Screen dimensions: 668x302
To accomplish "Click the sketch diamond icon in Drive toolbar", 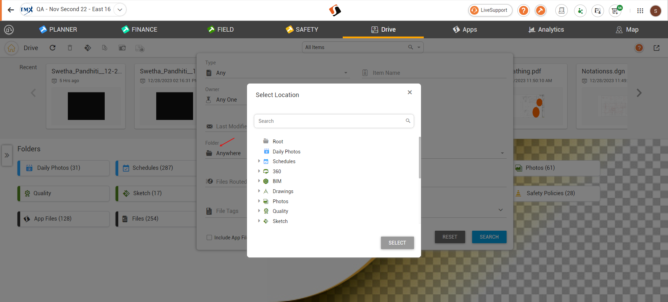I will (88, 48).
